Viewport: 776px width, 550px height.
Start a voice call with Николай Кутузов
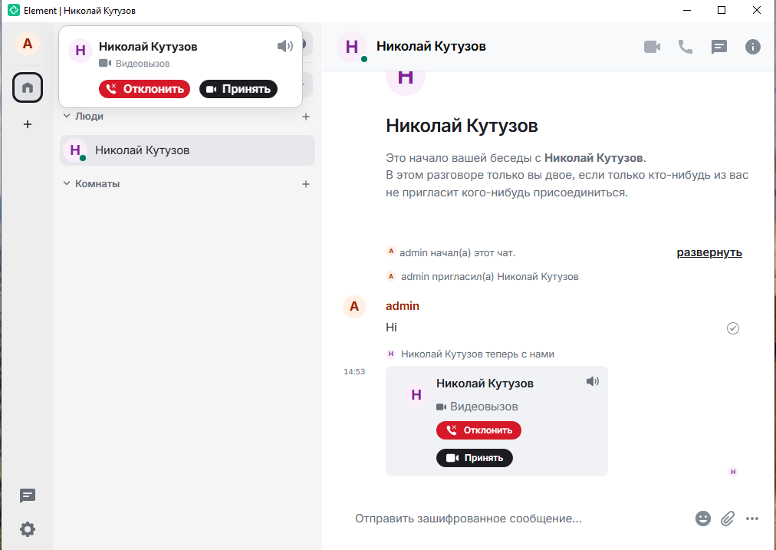pos(685,47)
